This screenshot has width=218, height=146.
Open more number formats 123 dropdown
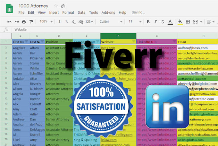tap(89, 22)
